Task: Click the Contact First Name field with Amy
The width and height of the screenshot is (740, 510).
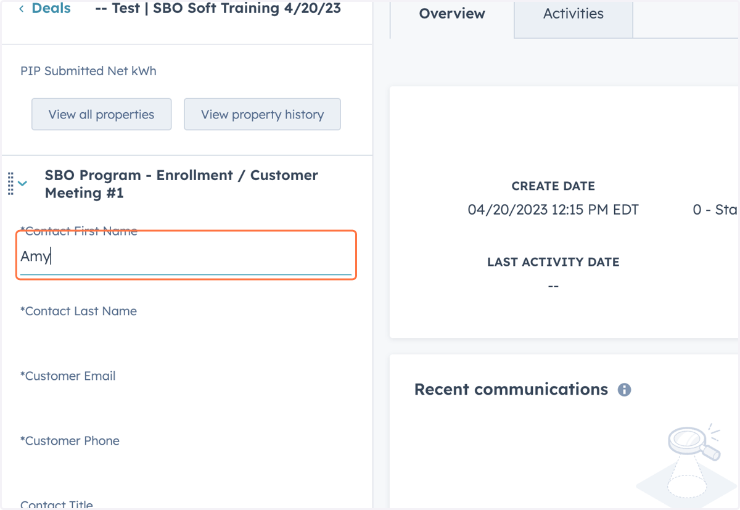Action: click(x=186, y=256)
